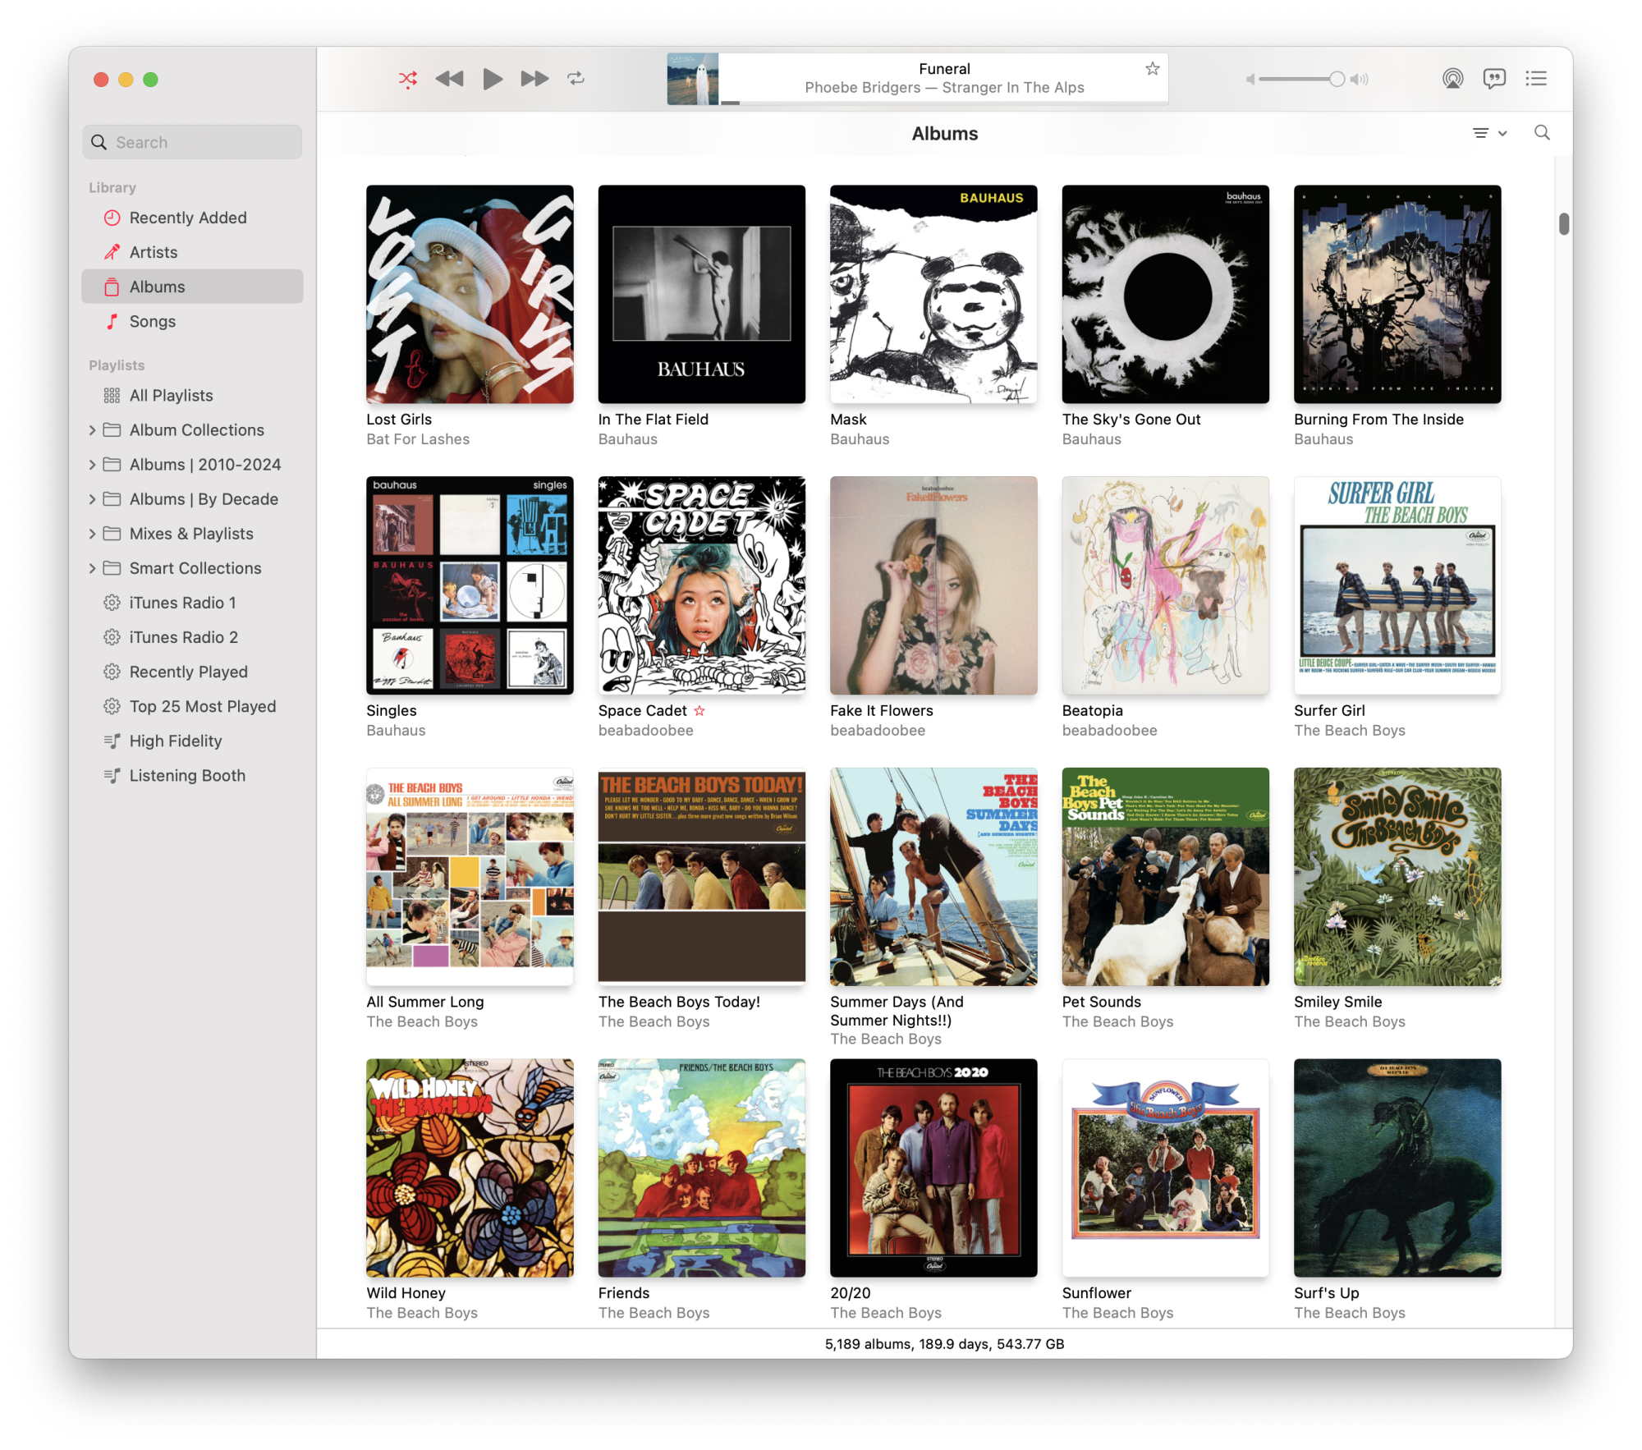Click the play button
Image resolution: width=1642 pixels, height=1450 pixels.
coord(492,79)
